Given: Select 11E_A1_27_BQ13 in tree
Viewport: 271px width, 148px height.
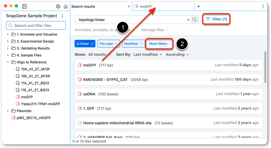Looking at the screenshot, I should tap(35, 90).
